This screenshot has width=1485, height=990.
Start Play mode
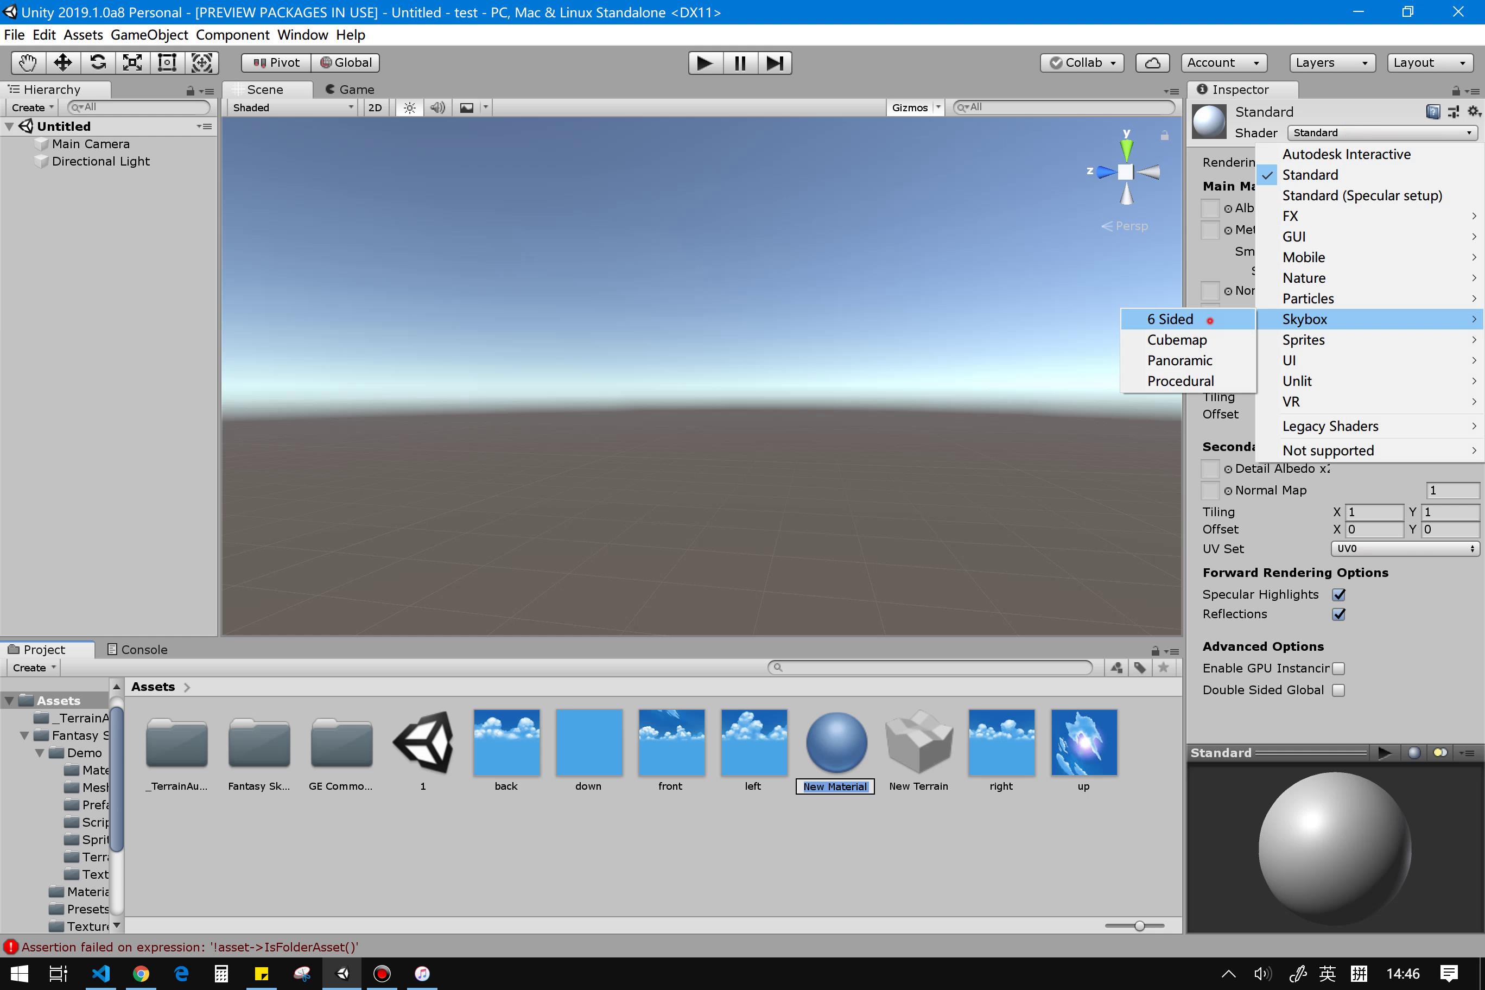[705, 62]
